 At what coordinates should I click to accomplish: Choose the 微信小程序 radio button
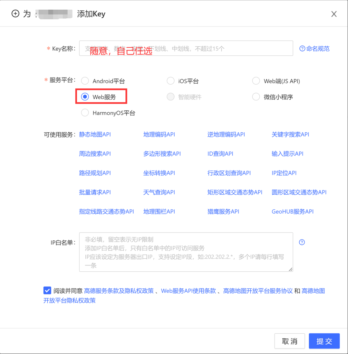pyautogui.click(x=256, y=97)
